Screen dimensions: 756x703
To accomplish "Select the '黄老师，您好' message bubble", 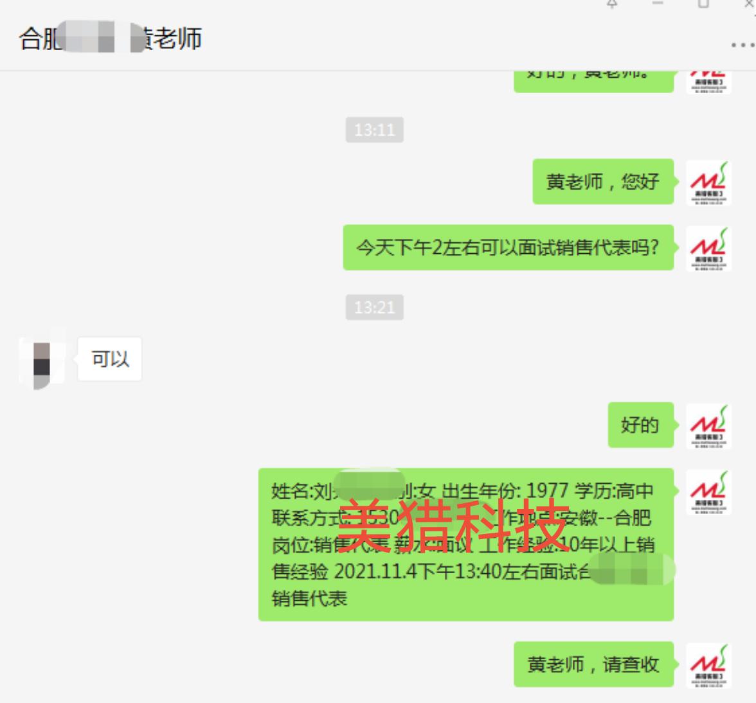I will click(x=603, y=182).
